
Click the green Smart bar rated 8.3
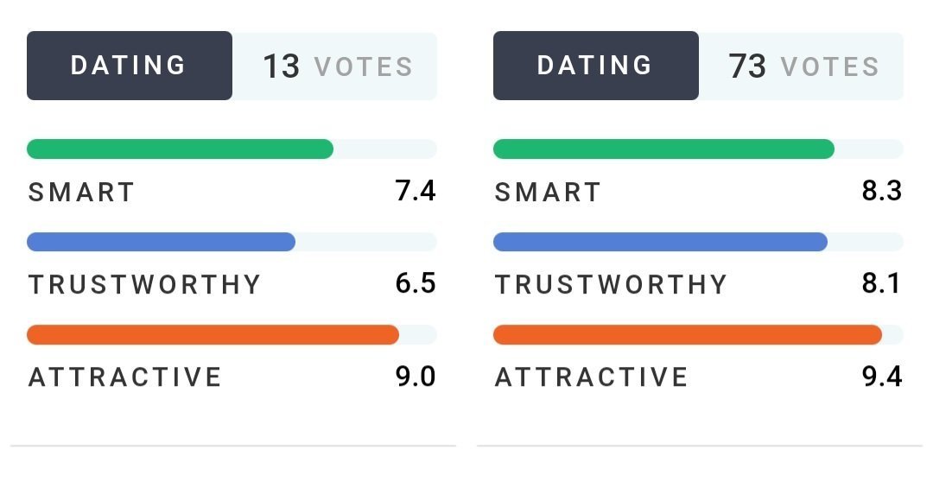click(x=663, y=149)
